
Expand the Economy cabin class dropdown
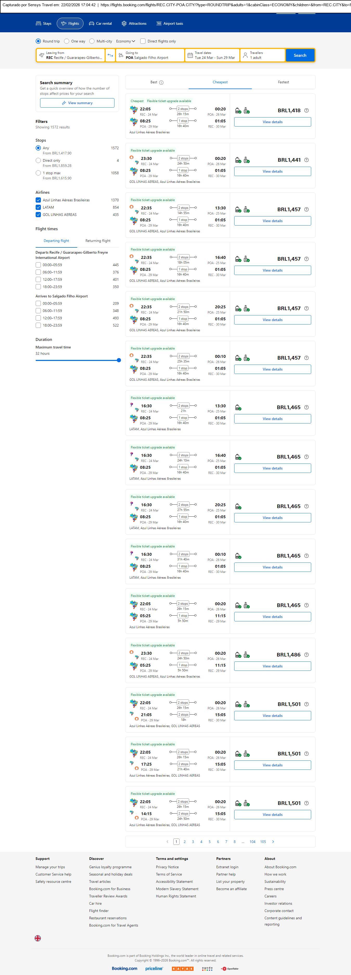point(126,41)
